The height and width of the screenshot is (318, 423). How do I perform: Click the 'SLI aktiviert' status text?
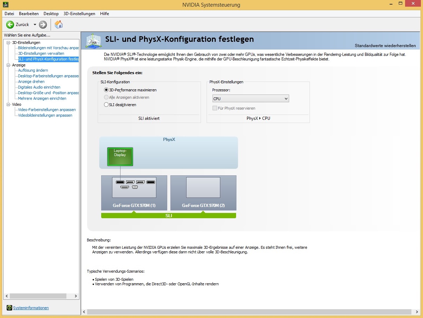tap(149, 118)
